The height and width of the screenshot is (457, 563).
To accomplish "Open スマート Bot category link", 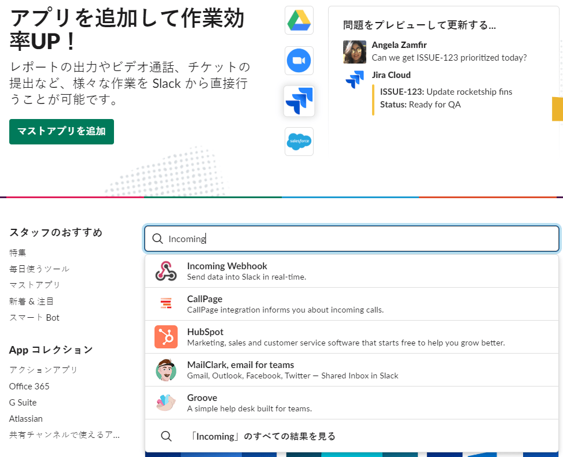I will point(34,318).
